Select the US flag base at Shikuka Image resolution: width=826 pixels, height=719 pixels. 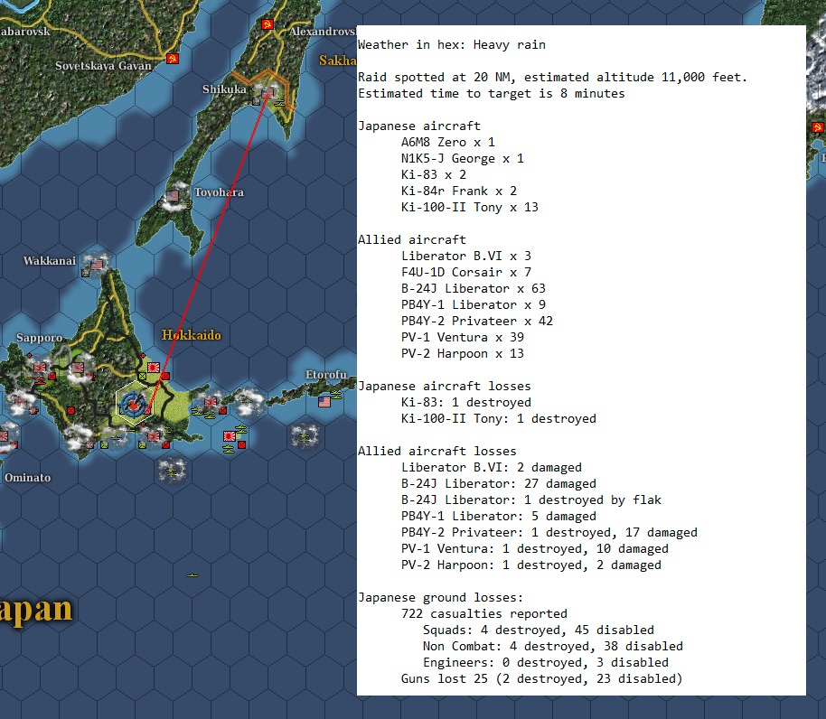pos(268,92)
